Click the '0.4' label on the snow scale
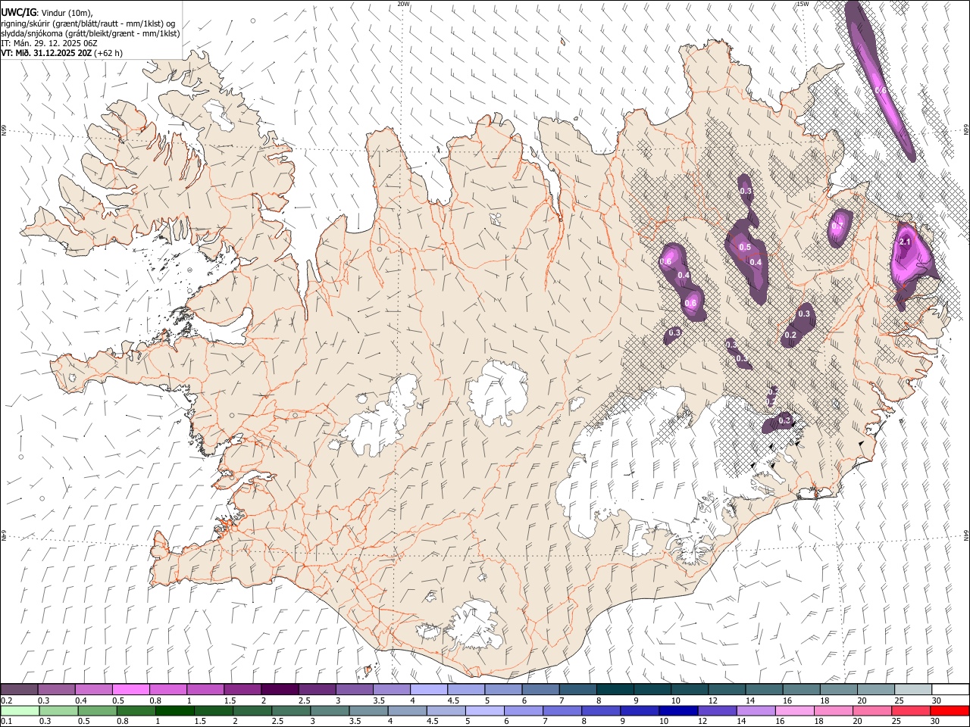The height and width of the screenshot is (727, 970). (x=81, y=700)
